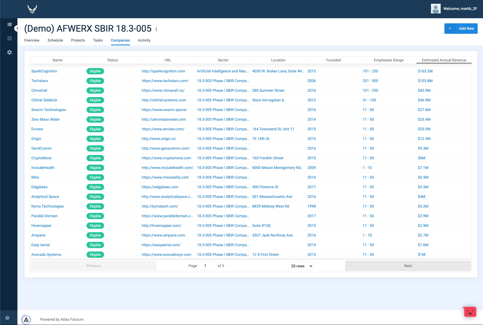Image resolution: width=483 pixels, height=325 pixels.
Task: Click the Atlas Fulcrum logo
Action: click(x=26, y=319)
